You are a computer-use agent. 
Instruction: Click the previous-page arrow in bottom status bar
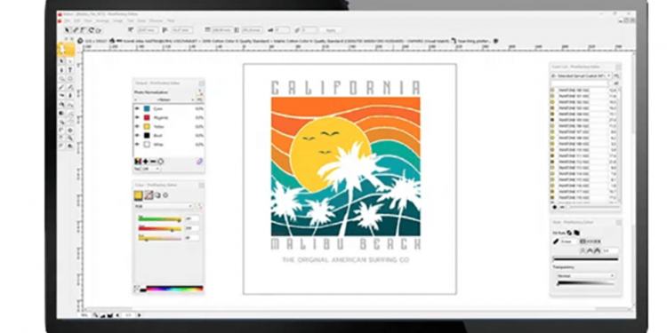[117, 315]
